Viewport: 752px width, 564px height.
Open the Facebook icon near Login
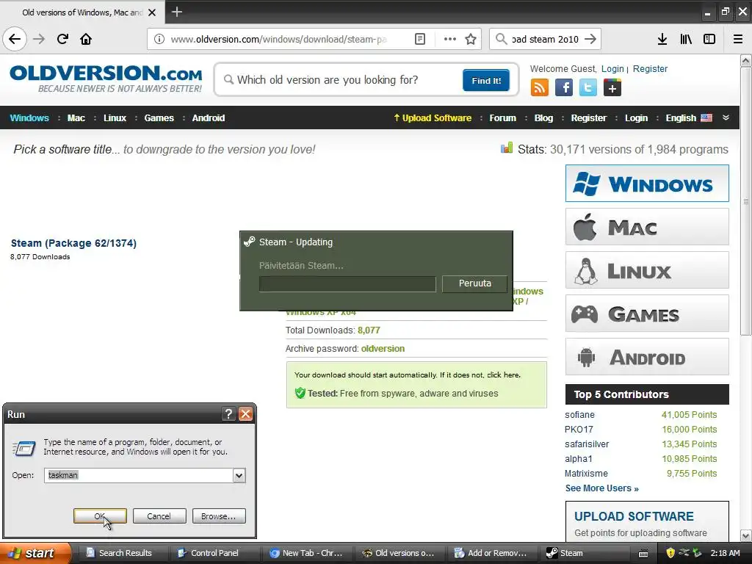[564, 88]
